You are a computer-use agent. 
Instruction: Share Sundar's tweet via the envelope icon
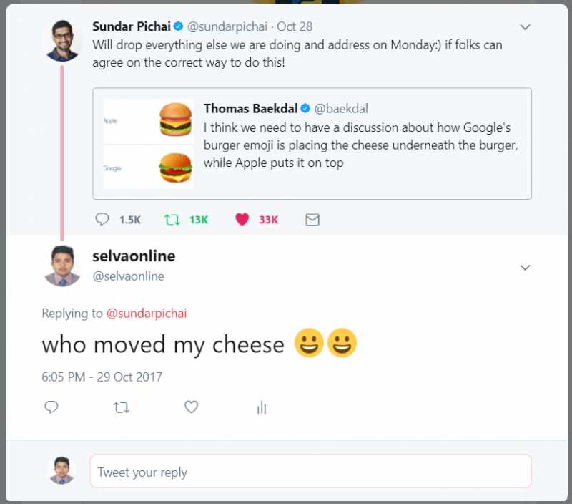point(312,220)
